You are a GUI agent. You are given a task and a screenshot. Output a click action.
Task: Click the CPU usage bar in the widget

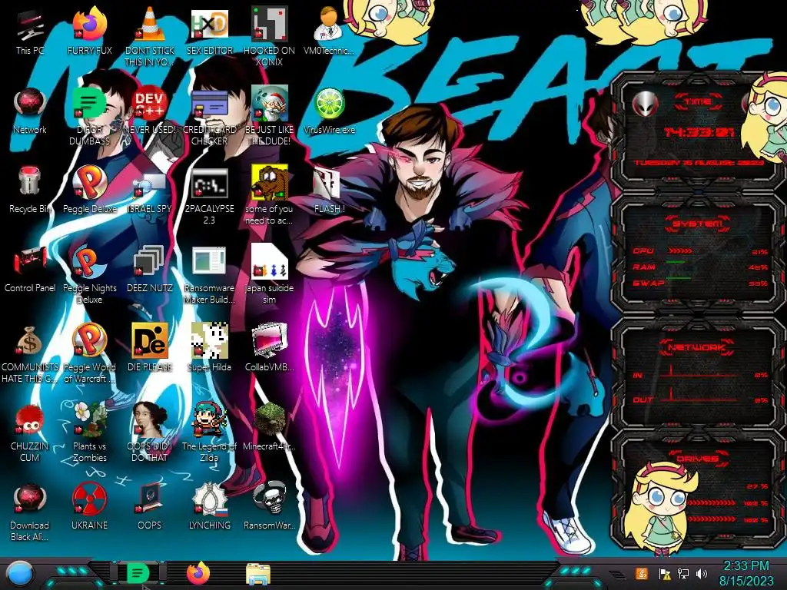pyautogui.click(x=680, y=250)
